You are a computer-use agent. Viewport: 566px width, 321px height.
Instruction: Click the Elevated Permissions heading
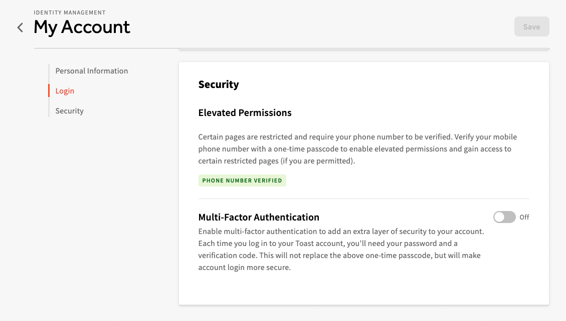click(245, 112)
